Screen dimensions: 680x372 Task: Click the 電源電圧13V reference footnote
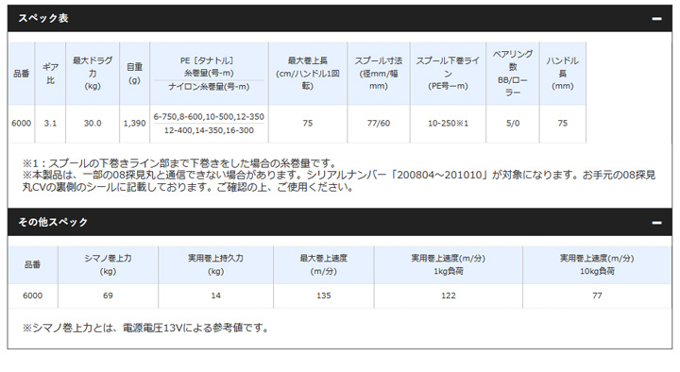(x=146, y=328)
